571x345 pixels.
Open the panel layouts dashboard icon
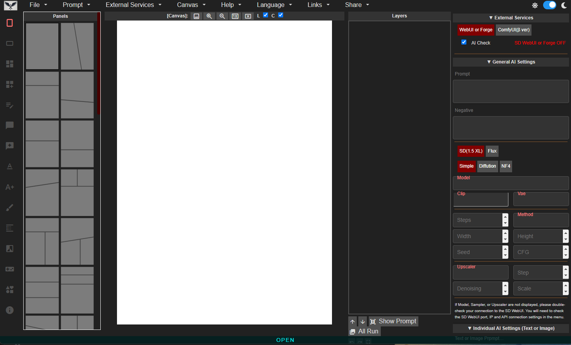10,64
